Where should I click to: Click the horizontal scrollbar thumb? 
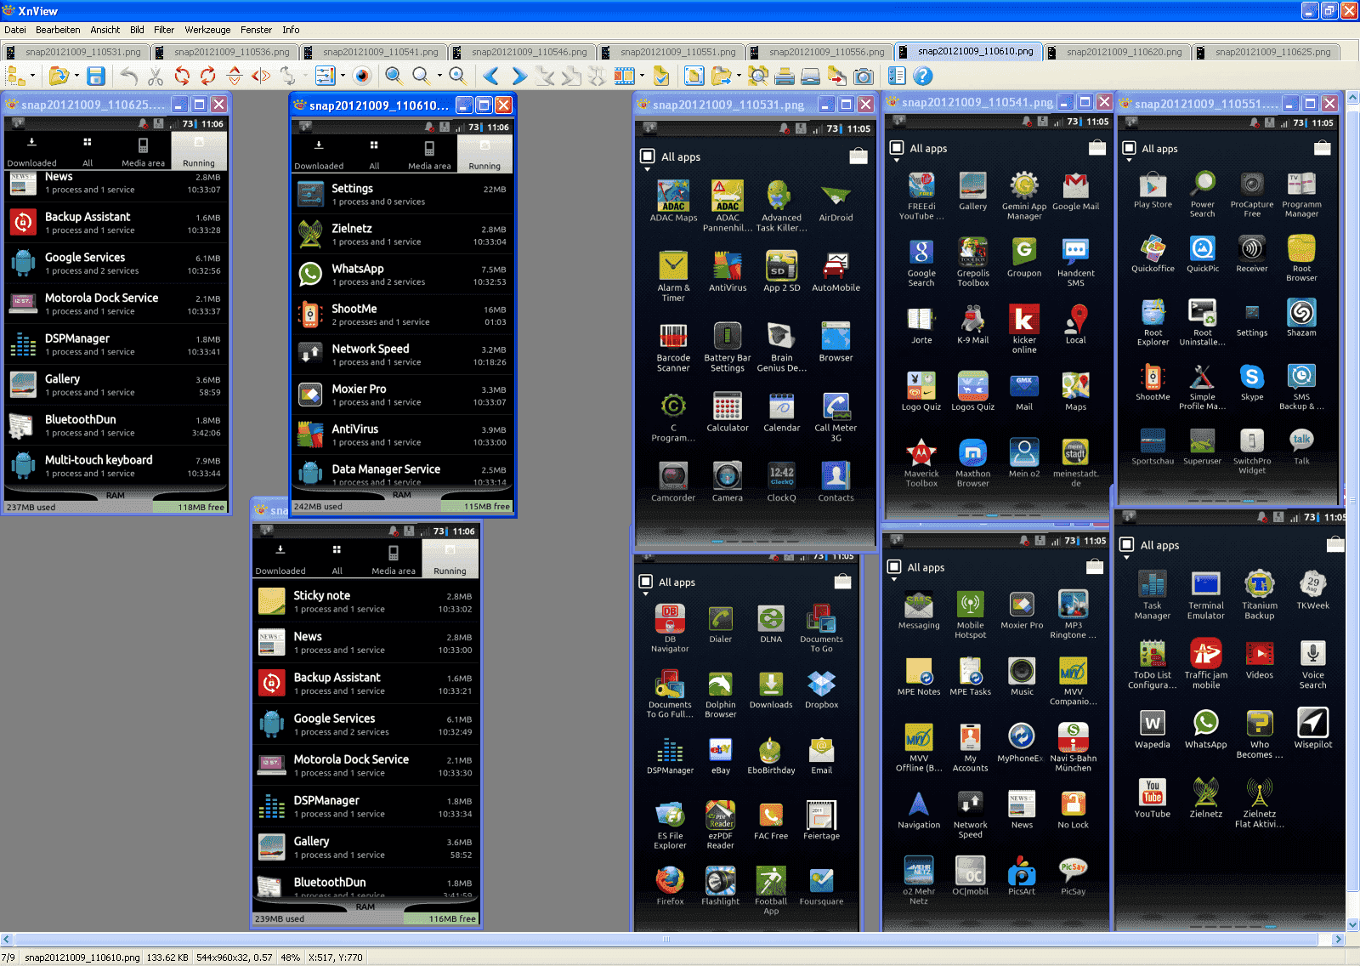(x=666, y=940)
